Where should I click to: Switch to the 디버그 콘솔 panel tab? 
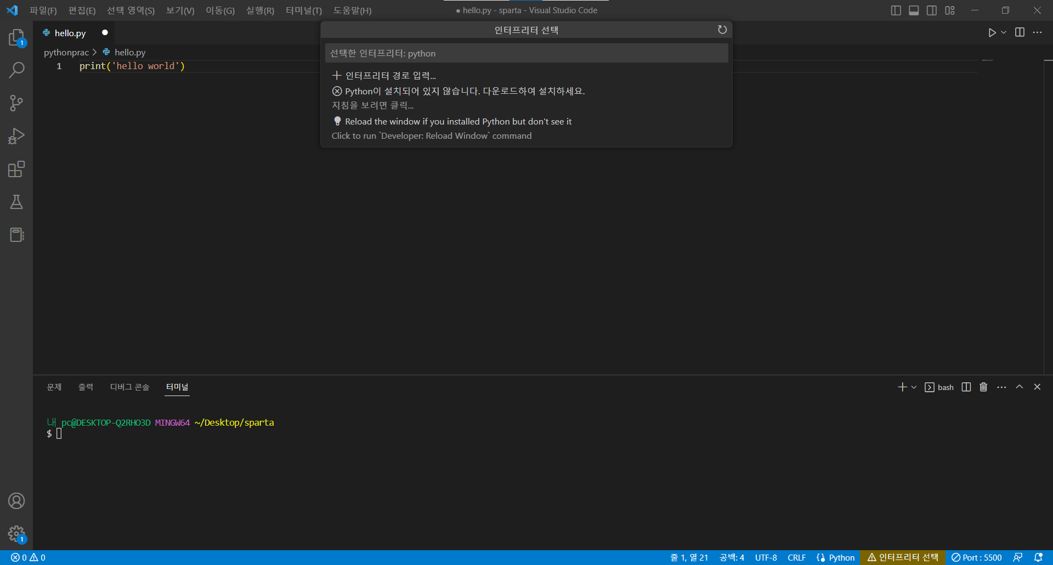coord(129,387)
